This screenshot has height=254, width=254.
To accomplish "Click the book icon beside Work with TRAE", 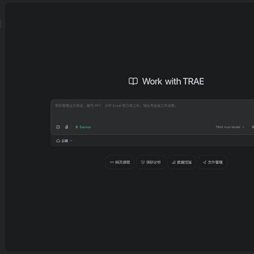I will click(133, 81).
